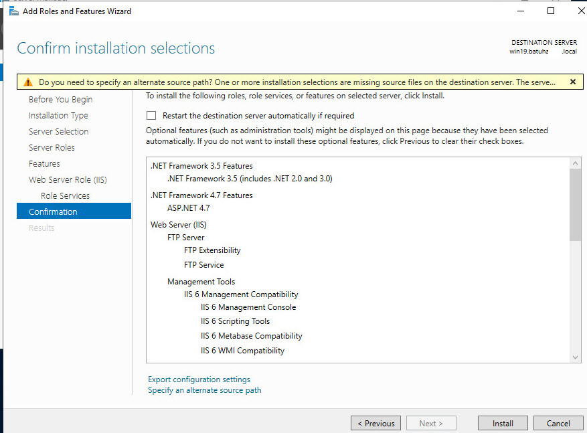The height and width of the screenshot is (433, 587).
Task: Open Specify an alternate source path link
Action: (204, 390)
